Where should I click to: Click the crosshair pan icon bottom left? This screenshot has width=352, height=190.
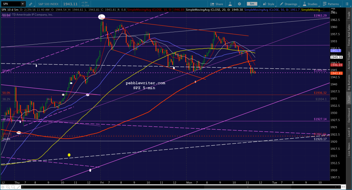coord(3,187)
